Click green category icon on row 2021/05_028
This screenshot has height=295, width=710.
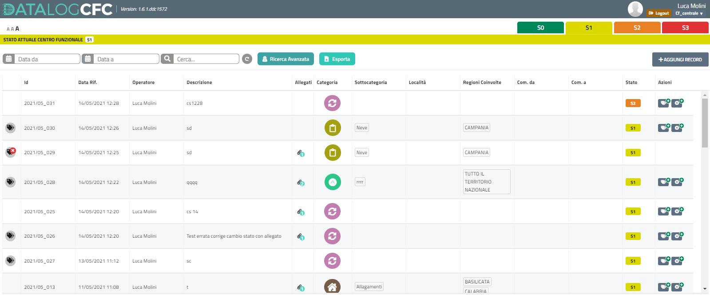point(333,182)
